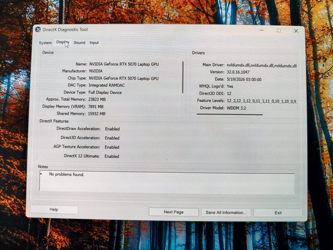333x250 pixels.
Task: Click the DirectX Features group label
Action: (54, 121)
